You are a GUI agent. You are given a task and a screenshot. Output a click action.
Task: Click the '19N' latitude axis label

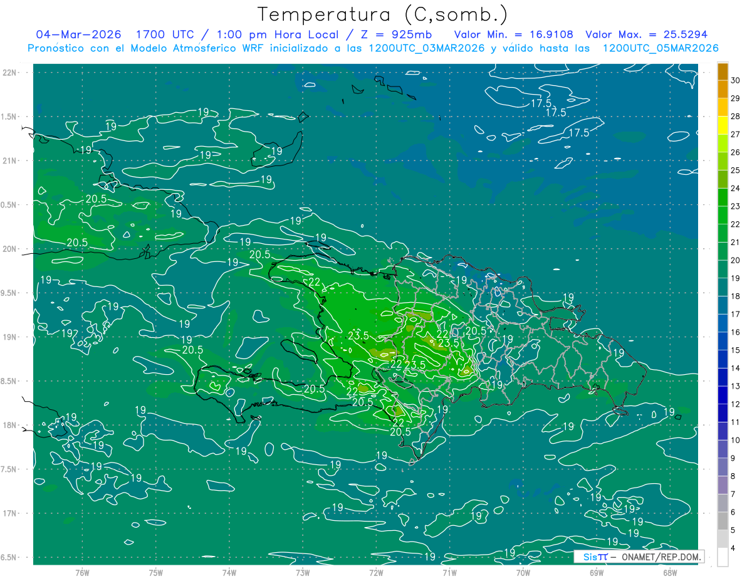(10, 337)
